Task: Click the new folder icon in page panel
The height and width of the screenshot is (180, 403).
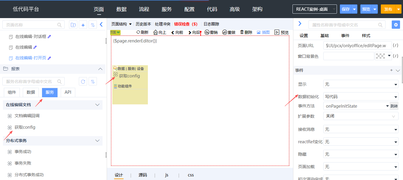Action: coord(73,25)
